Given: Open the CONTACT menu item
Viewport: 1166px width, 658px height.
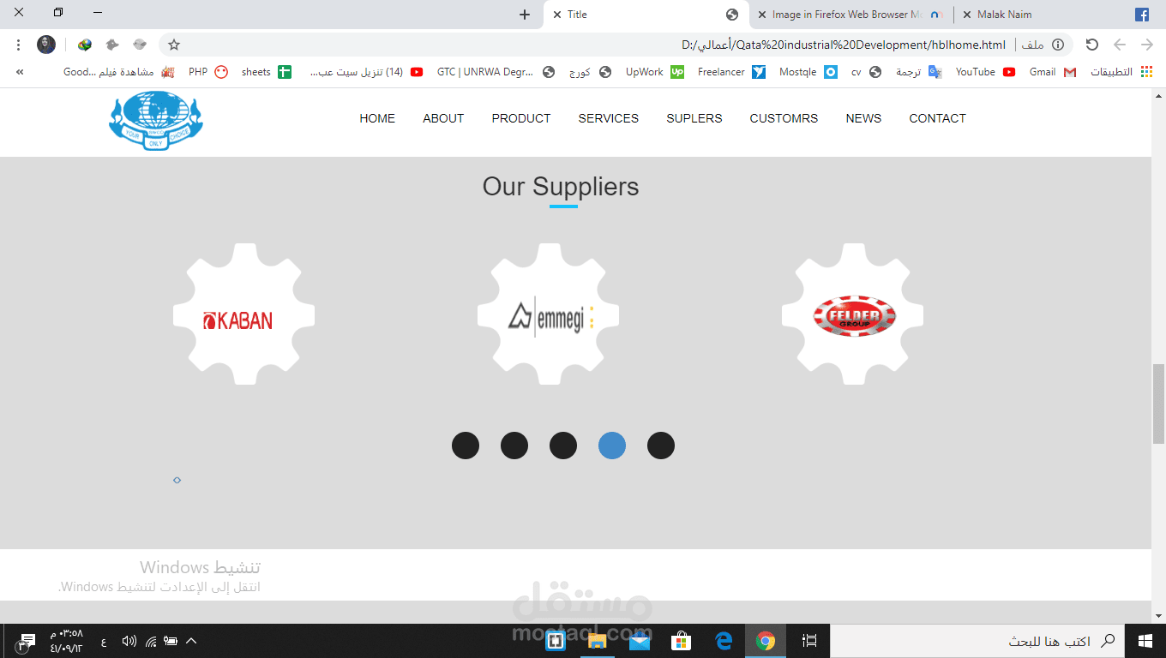Looking at the screenshot, I should coord(937,118).
